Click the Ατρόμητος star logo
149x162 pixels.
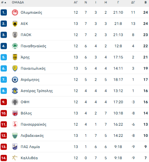(15, 80)
